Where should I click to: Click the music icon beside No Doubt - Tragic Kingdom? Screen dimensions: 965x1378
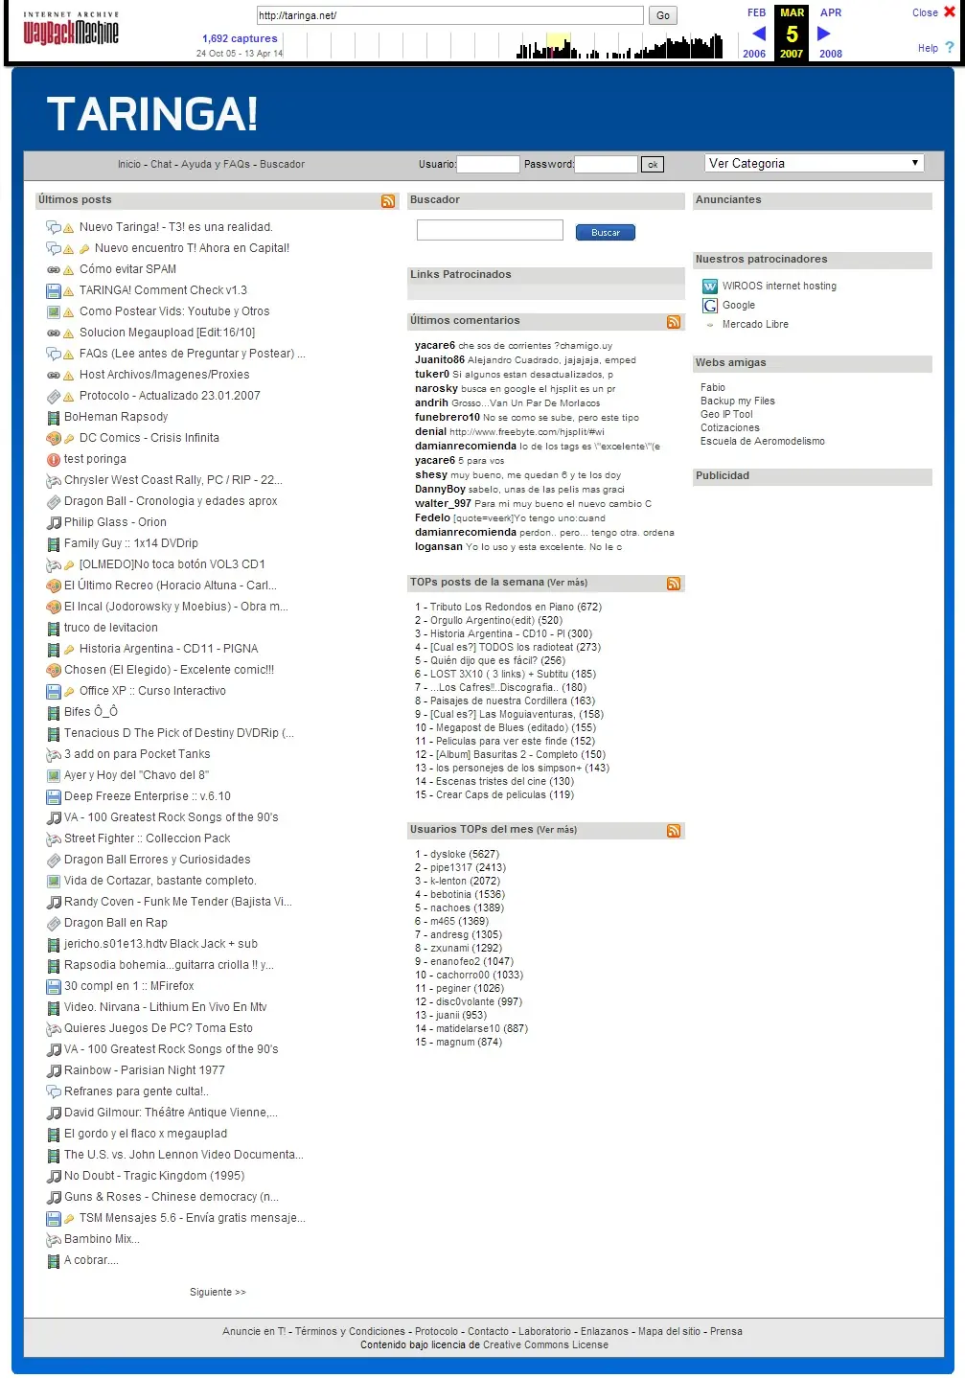click(54, 1177)
